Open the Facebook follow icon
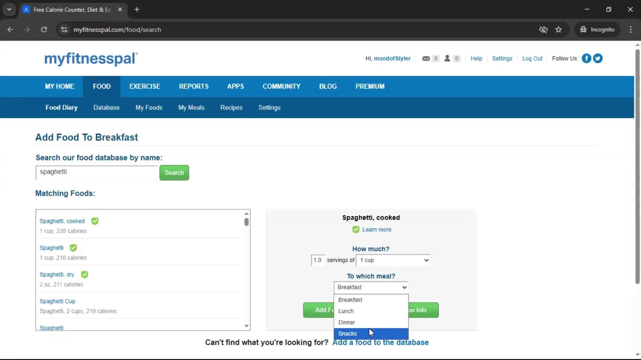641x360 pixels. coord(586,58)
